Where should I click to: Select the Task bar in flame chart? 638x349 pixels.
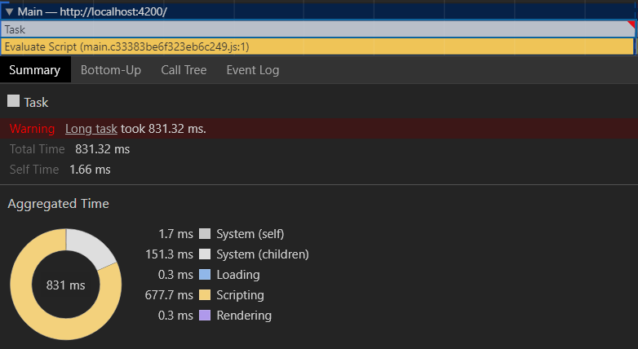coord(318,29)
